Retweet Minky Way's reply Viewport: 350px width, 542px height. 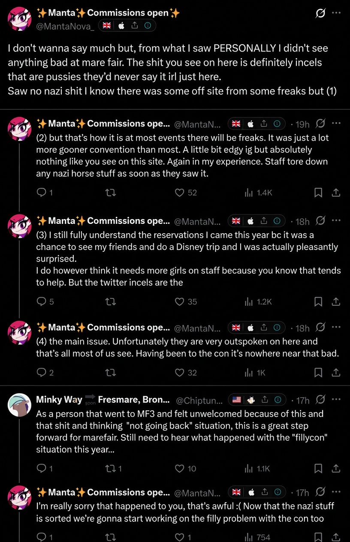[110, 469]
